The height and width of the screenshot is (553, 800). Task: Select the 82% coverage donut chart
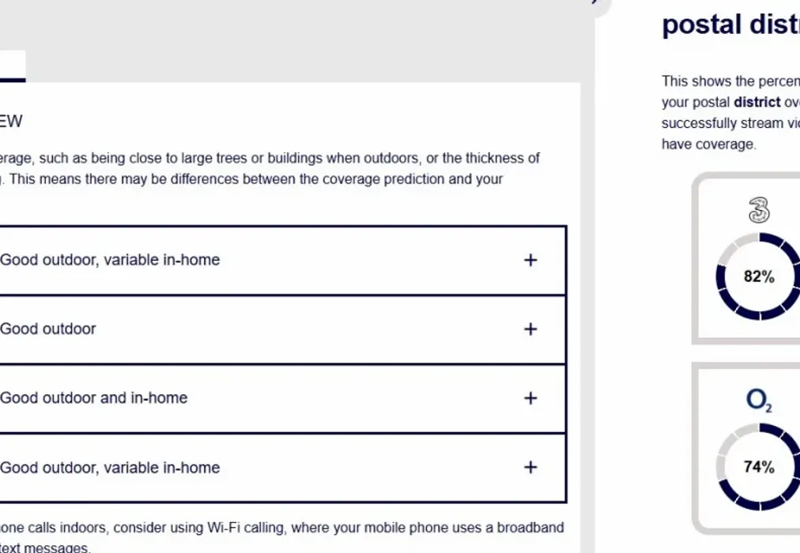tap(758, 276)
